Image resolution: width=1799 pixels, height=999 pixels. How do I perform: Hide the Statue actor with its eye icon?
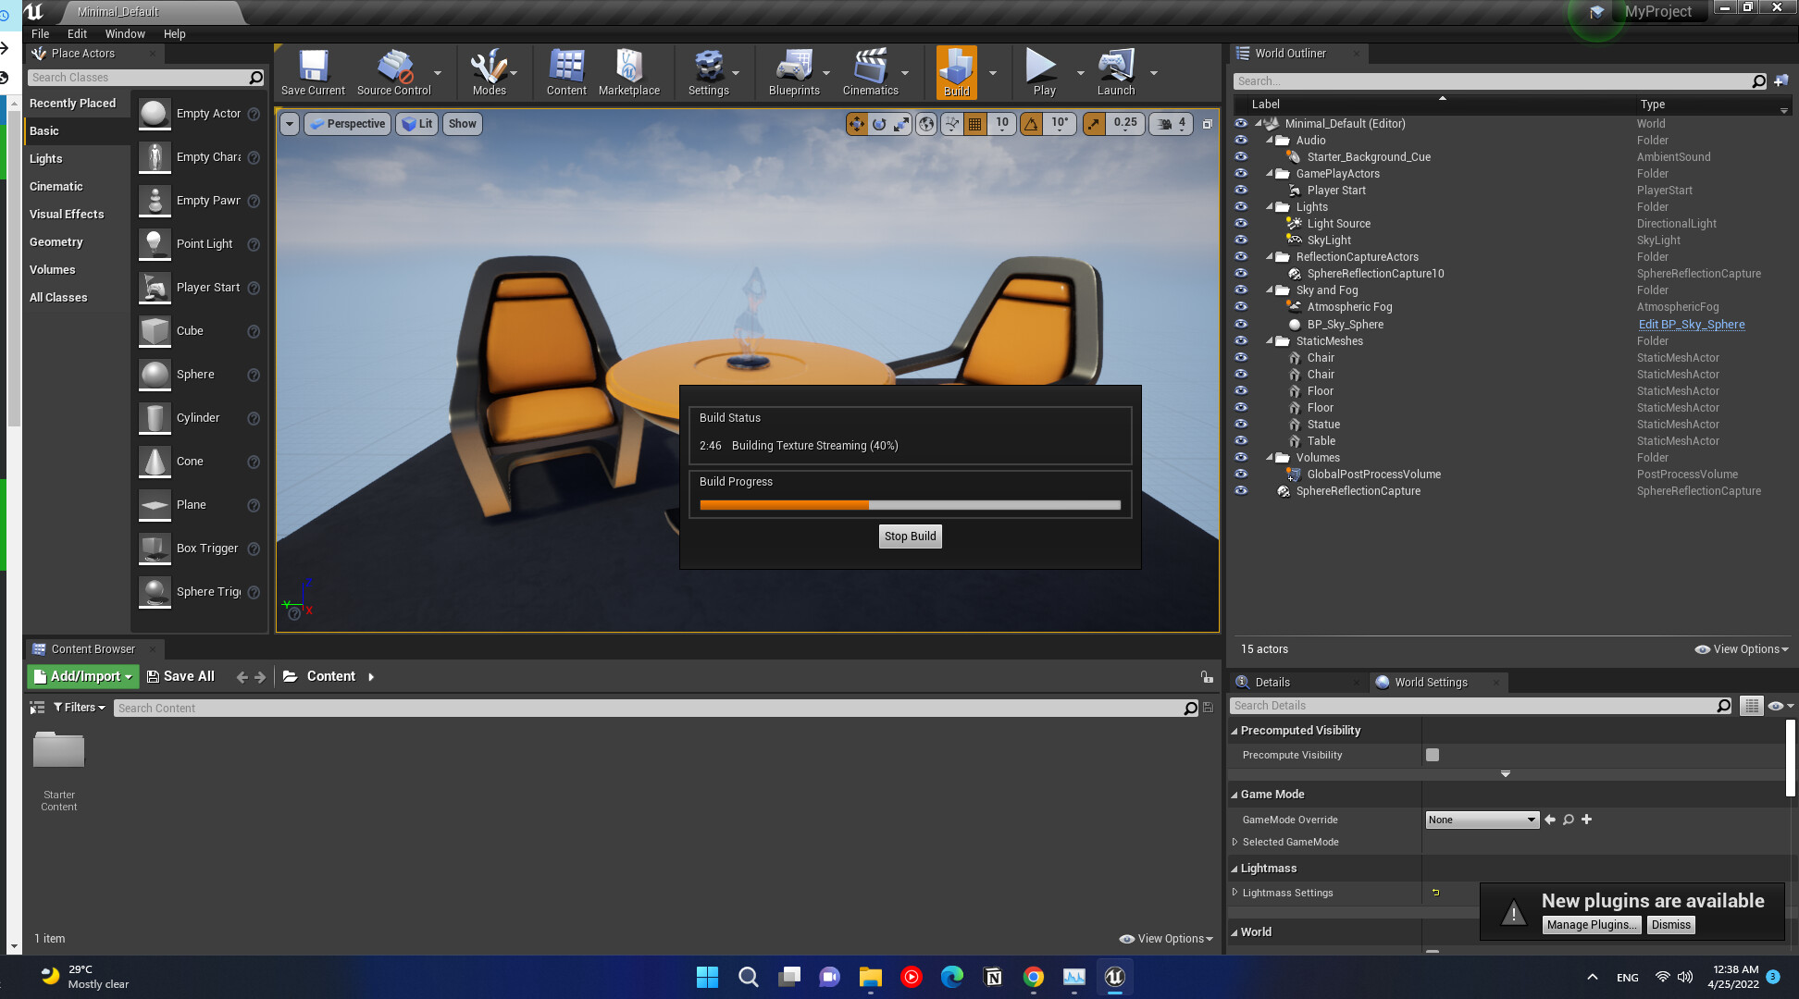point(1241,425)
